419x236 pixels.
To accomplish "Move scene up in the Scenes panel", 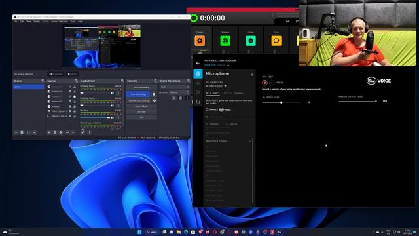I will tap(28, 132).
